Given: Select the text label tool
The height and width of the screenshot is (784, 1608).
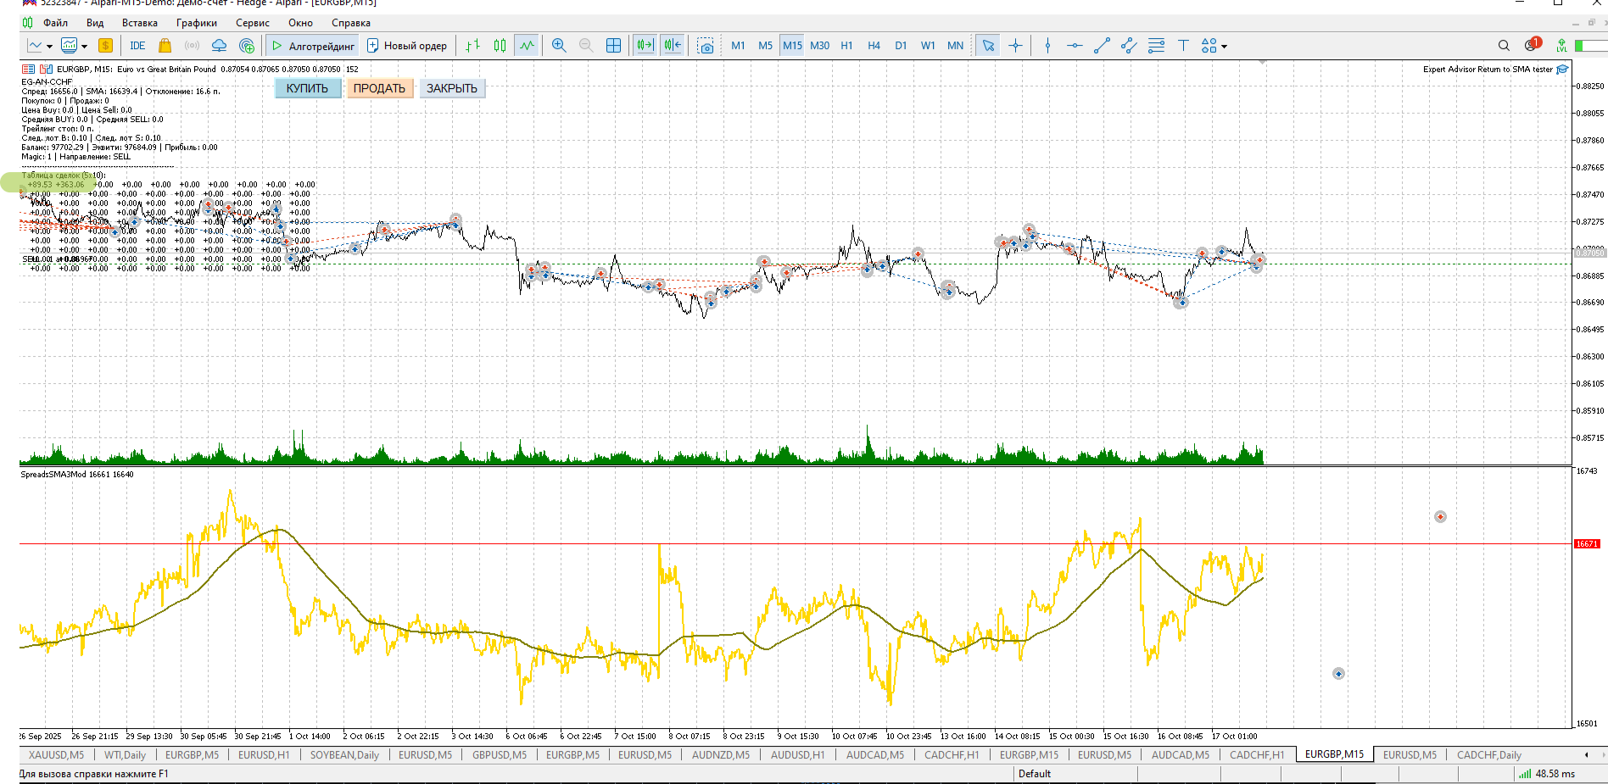Looking at the screenshot, I should [x=1183, y=46].
